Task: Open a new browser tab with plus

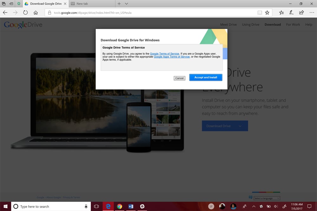Action: (x=119, y=3)
